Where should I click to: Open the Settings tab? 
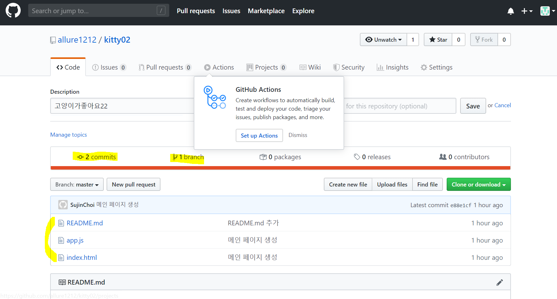coord(437,67)
